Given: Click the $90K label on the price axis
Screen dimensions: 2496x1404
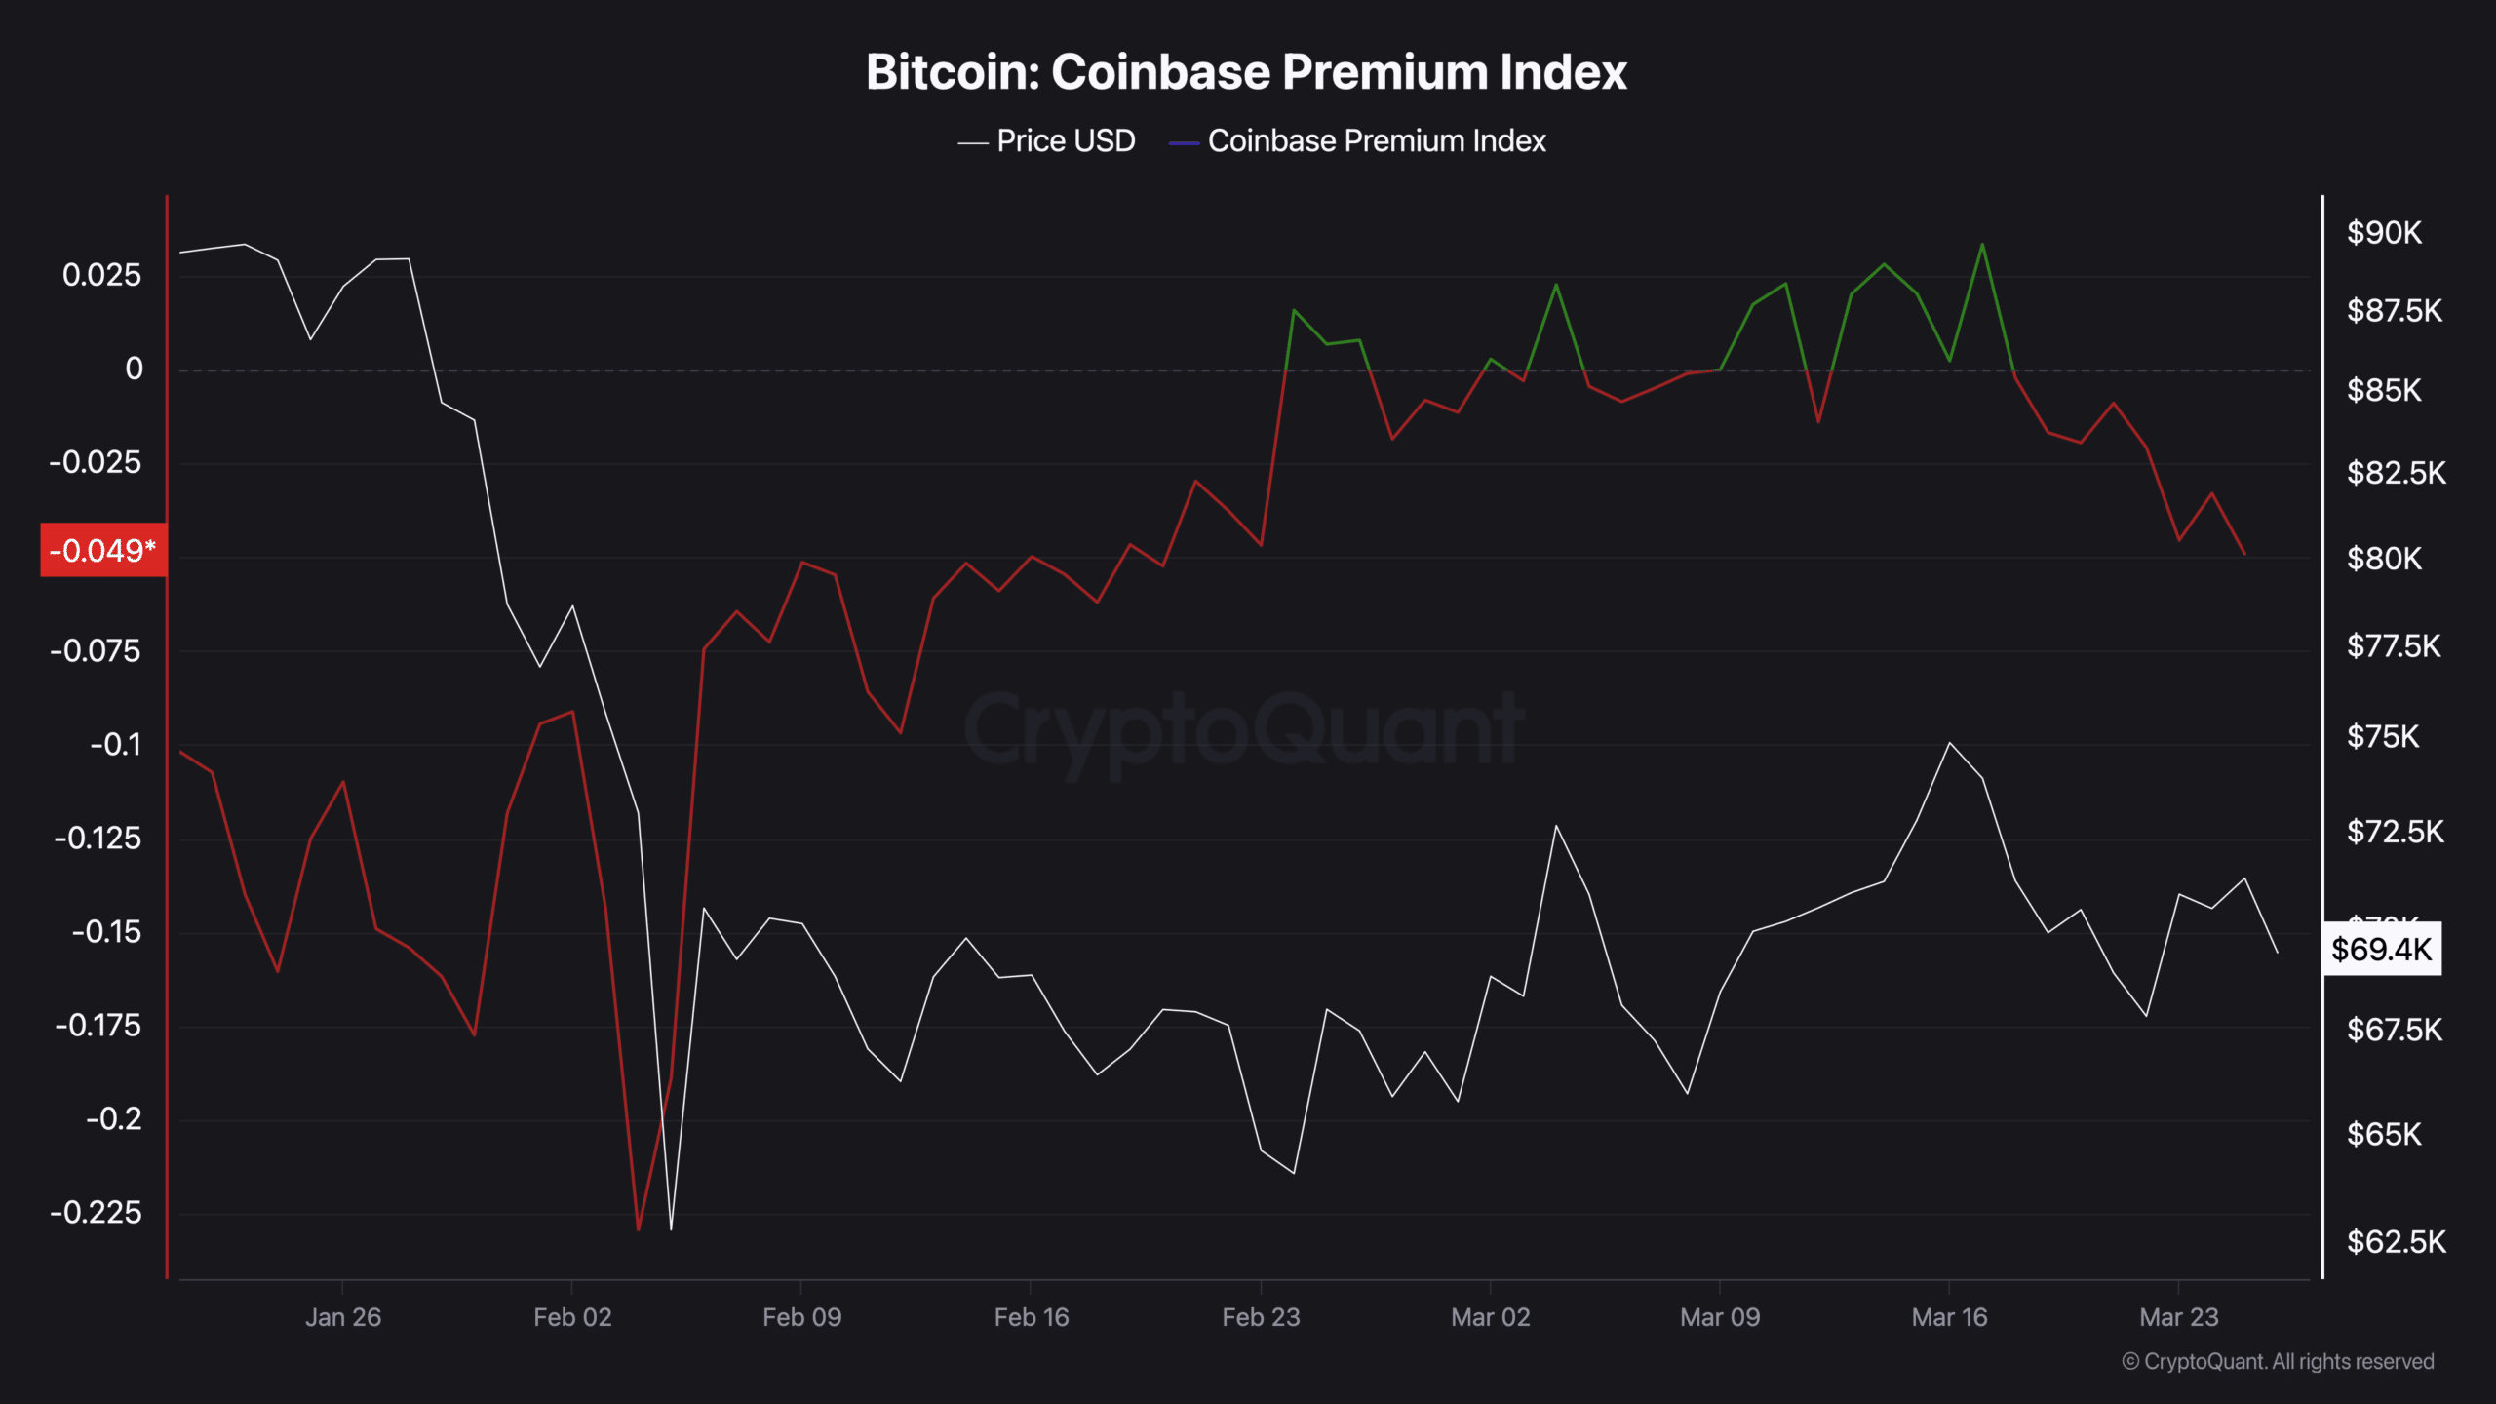Looking at the screenshot, I should pos(2384,233).
